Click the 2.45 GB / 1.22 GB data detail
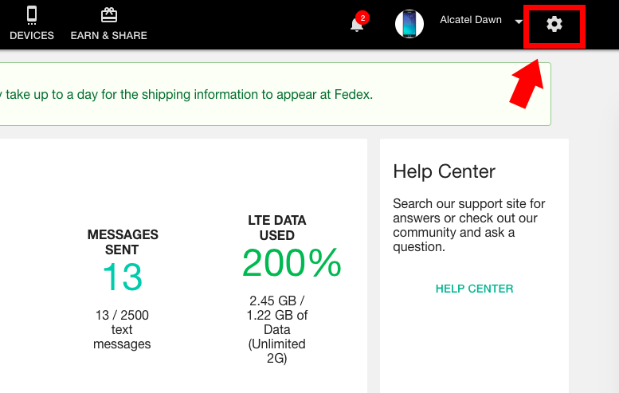The height and width of the screenshot is (393, 619). click(x=277, y=329)
